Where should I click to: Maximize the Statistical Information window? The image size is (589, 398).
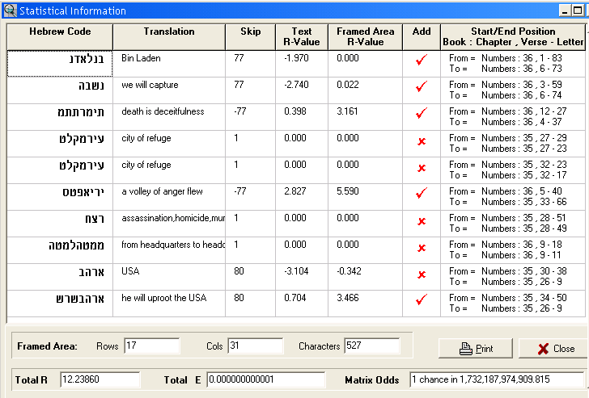pyautogui.click(x=578, y=10)
